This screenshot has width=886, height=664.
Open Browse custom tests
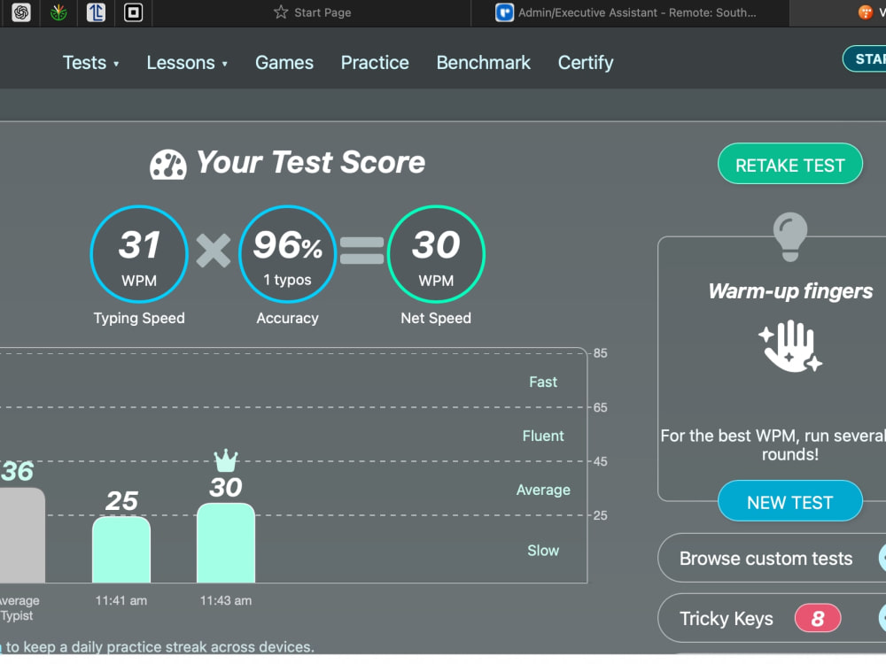[x=772, y=558]
